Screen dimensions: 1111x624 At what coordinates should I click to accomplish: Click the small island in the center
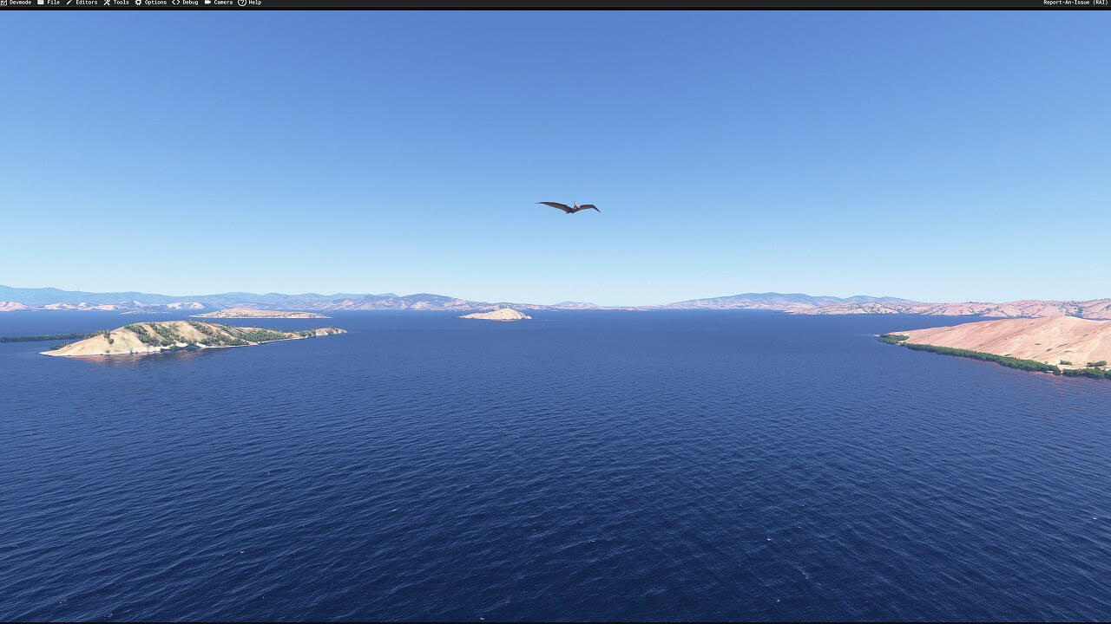[x=496, y=315]
